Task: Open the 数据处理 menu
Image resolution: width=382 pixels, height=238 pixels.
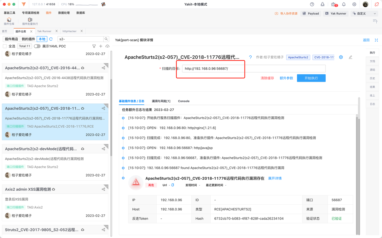Action: (x=64, y=13)
